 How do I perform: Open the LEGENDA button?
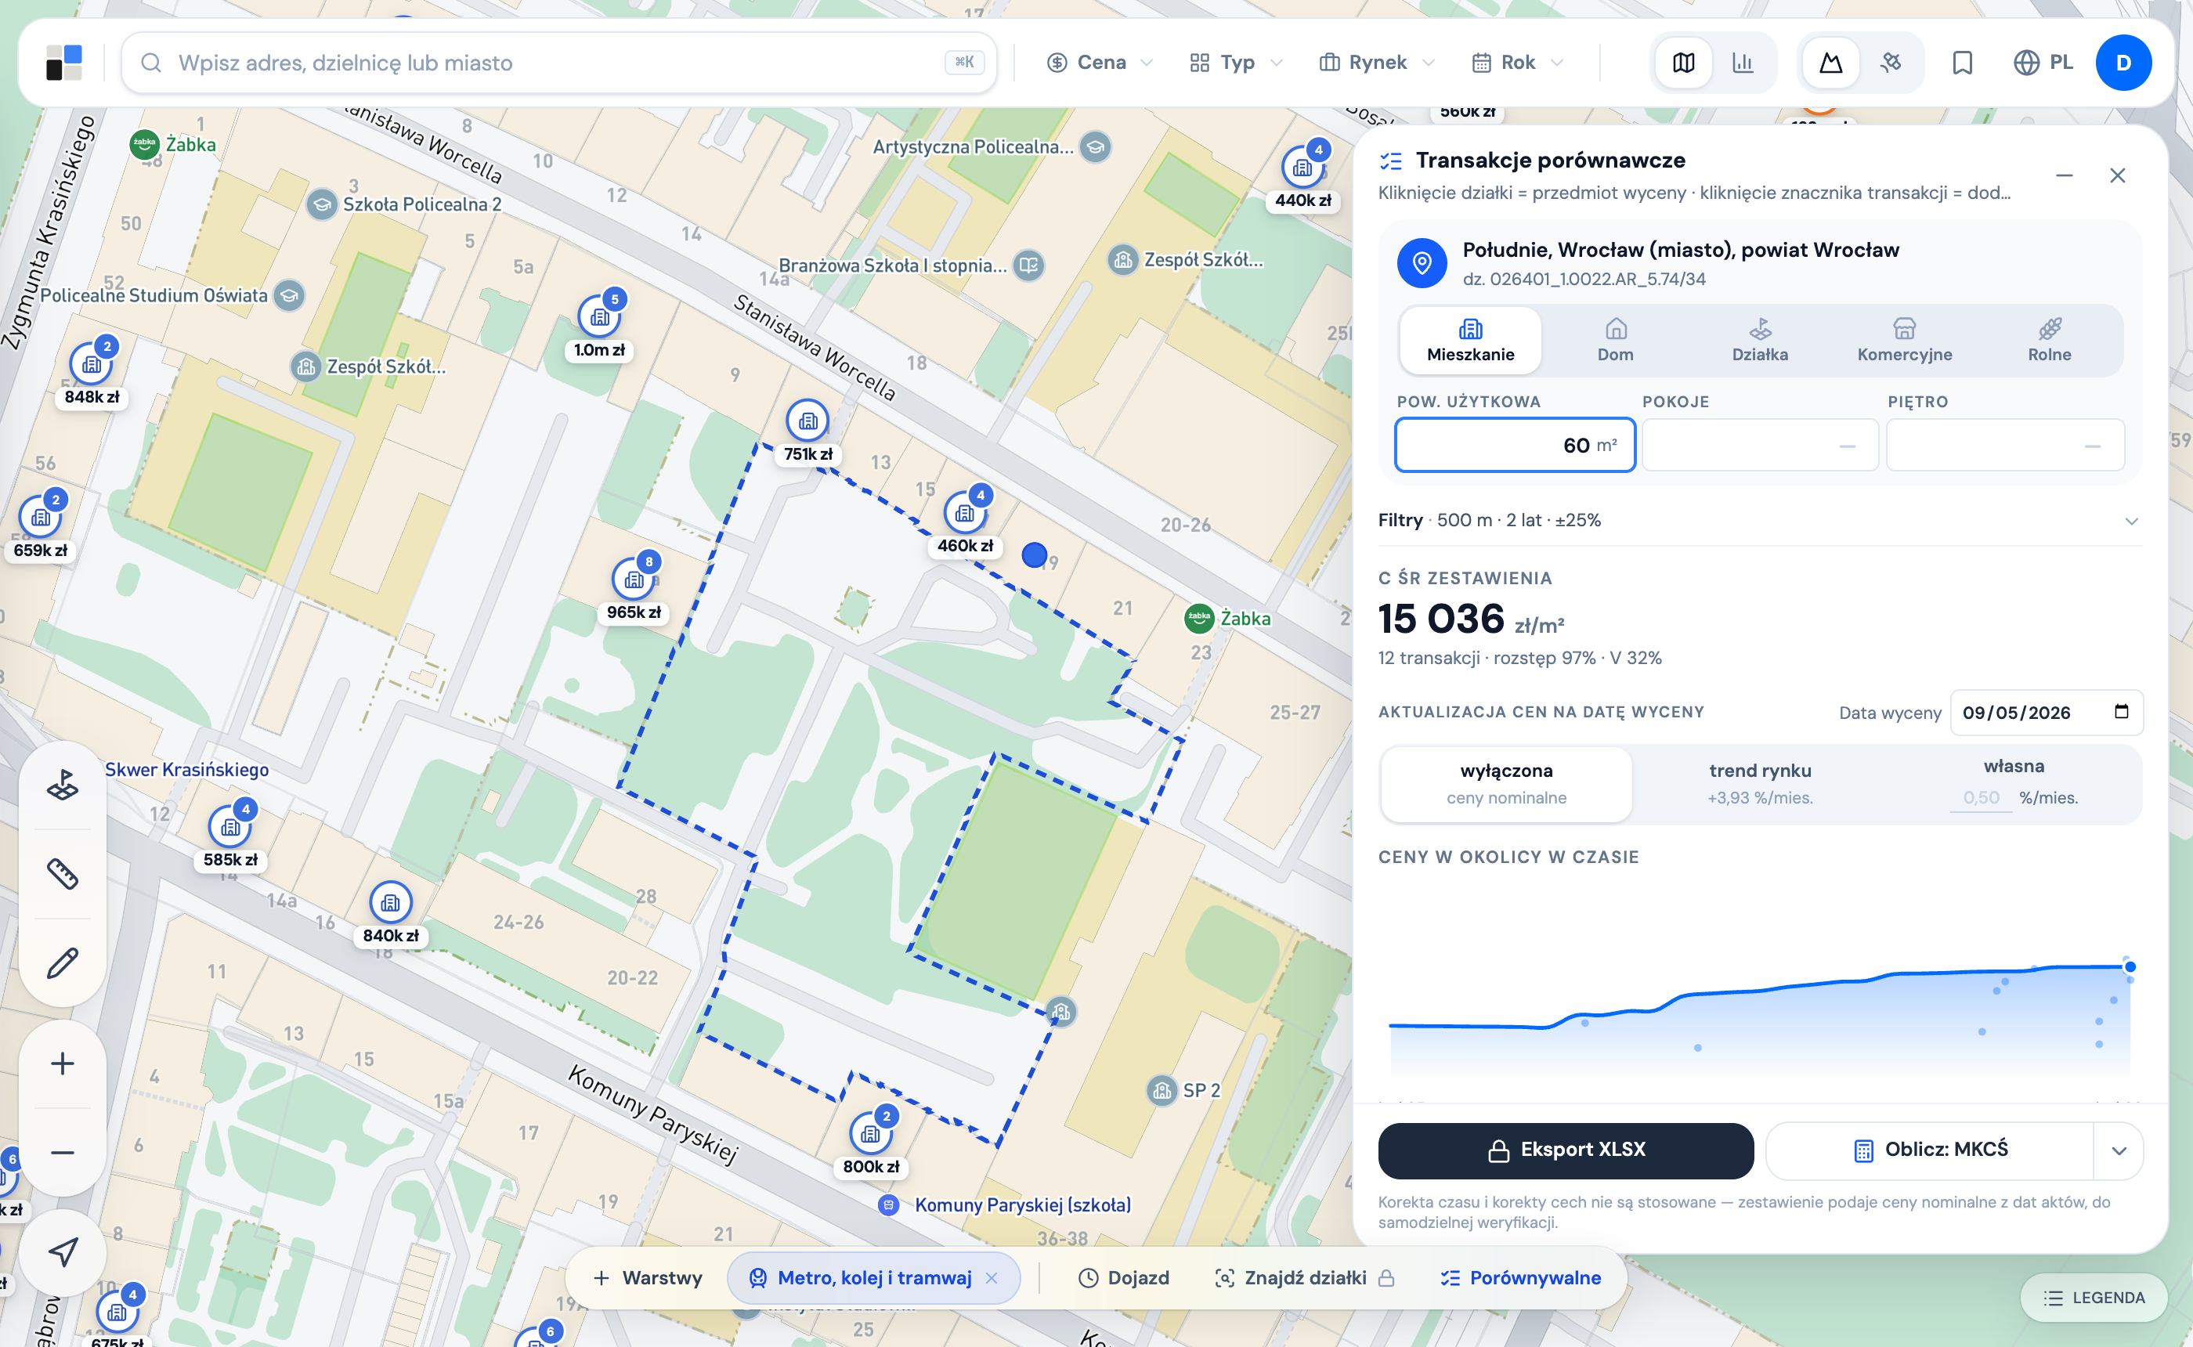2094,1298
